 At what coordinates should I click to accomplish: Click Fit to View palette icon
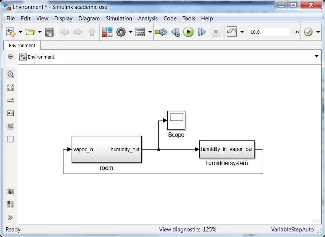[x=10, y=87]
